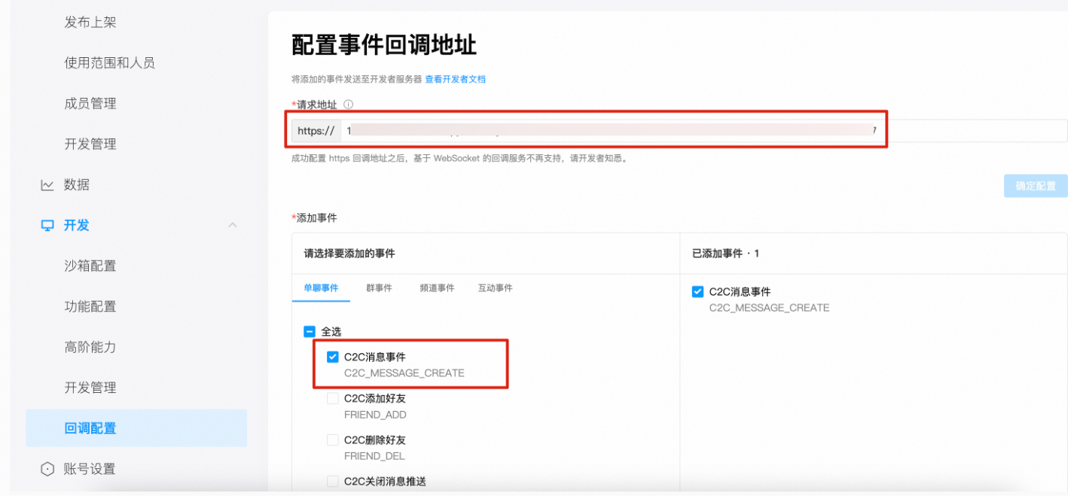Viewport: 1068px width, 496px height.
Task: Click the FRIEND_ADD event code text
Action: pos(375,415)
